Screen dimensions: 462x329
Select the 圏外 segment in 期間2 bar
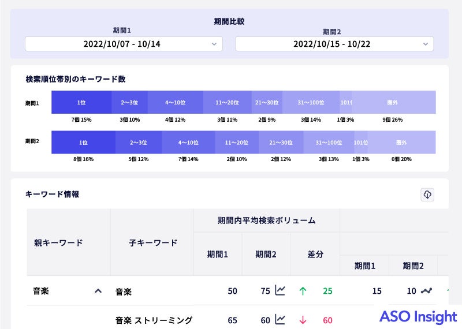tap(401, 142)
